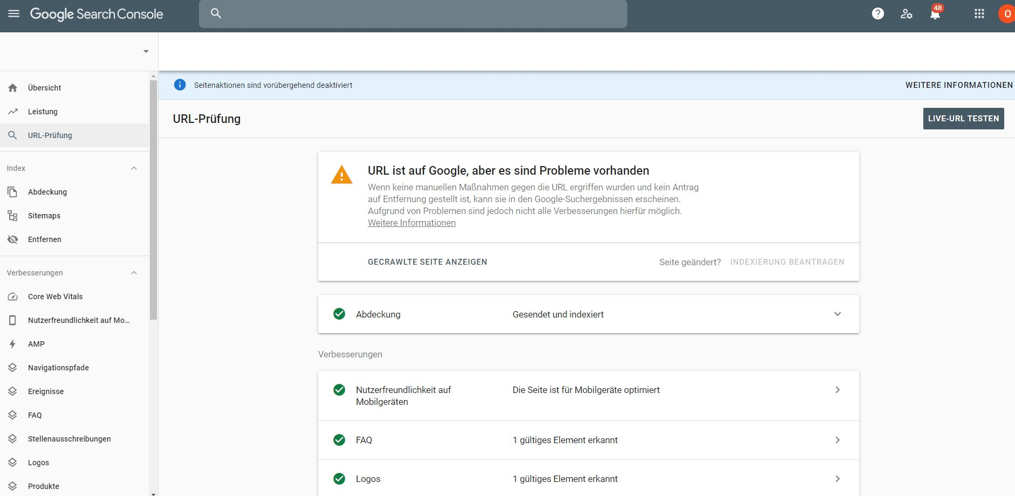
Task: Open Core Web Vitals report
Action: click(74, 297)
